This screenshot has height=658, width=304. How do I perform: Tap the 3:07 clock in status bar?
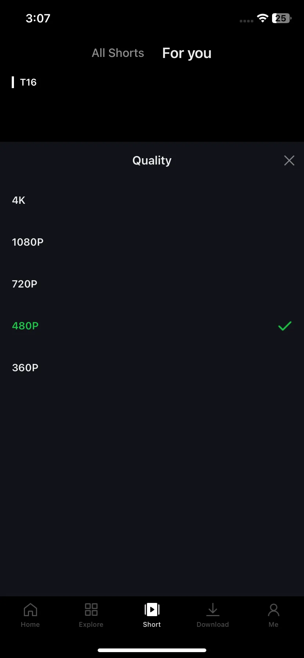tap(38, 18)
